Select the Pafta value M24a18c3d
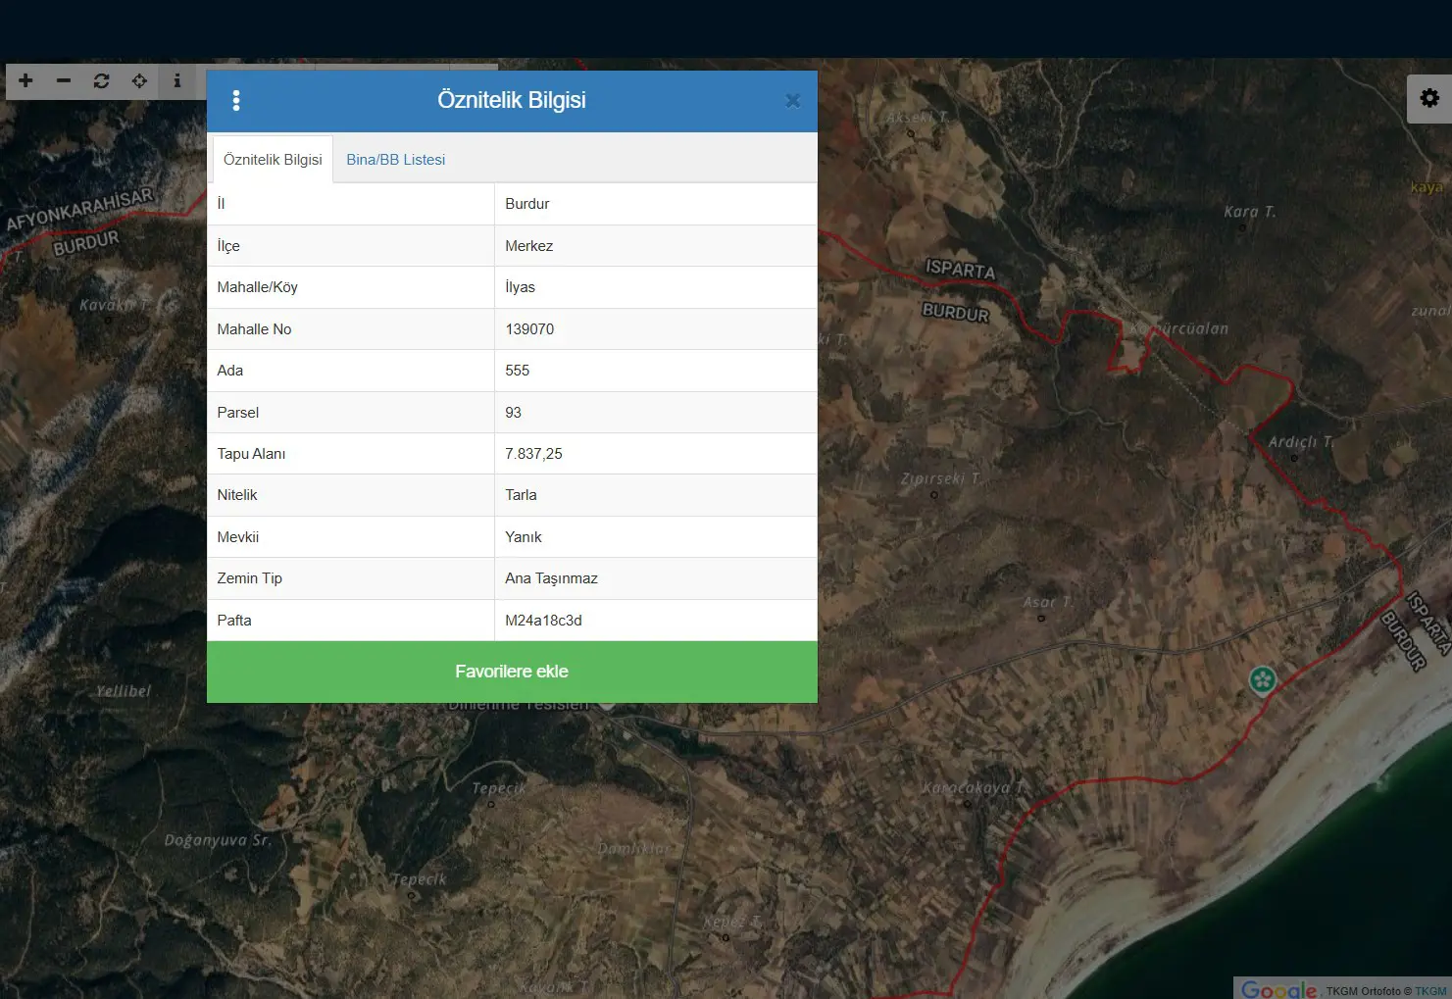This screenshot has height=999, width=1452. tap(543, 621)
